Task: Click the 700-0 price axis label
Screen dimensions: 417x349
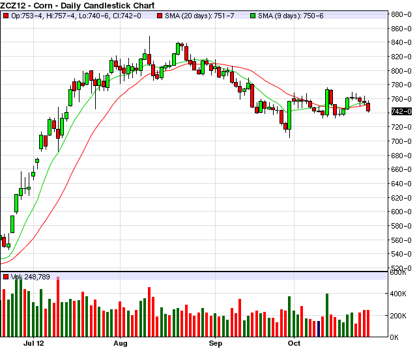Action: click(x=401, y=141)
